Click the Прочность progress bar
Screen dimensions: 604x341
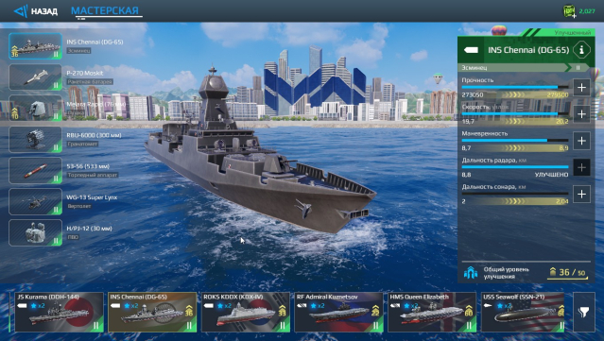(x=515, y=87)
